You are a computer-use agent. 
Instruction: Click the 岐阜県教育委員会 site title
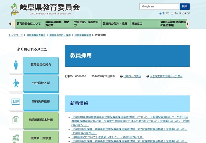point(50,7)
